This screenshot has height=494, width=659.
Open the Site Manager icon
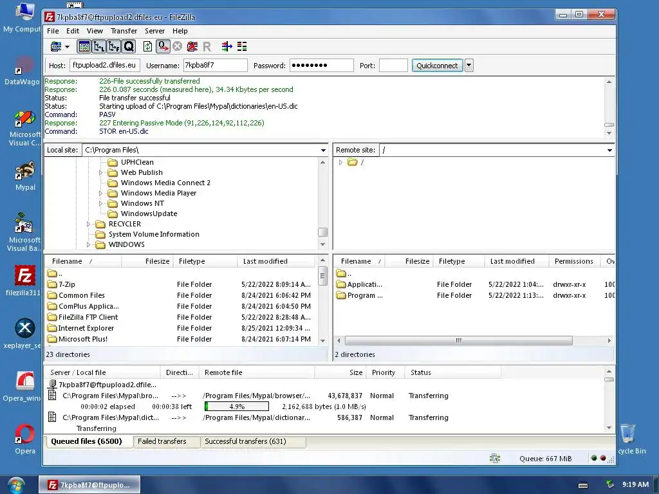coord(55,46)
